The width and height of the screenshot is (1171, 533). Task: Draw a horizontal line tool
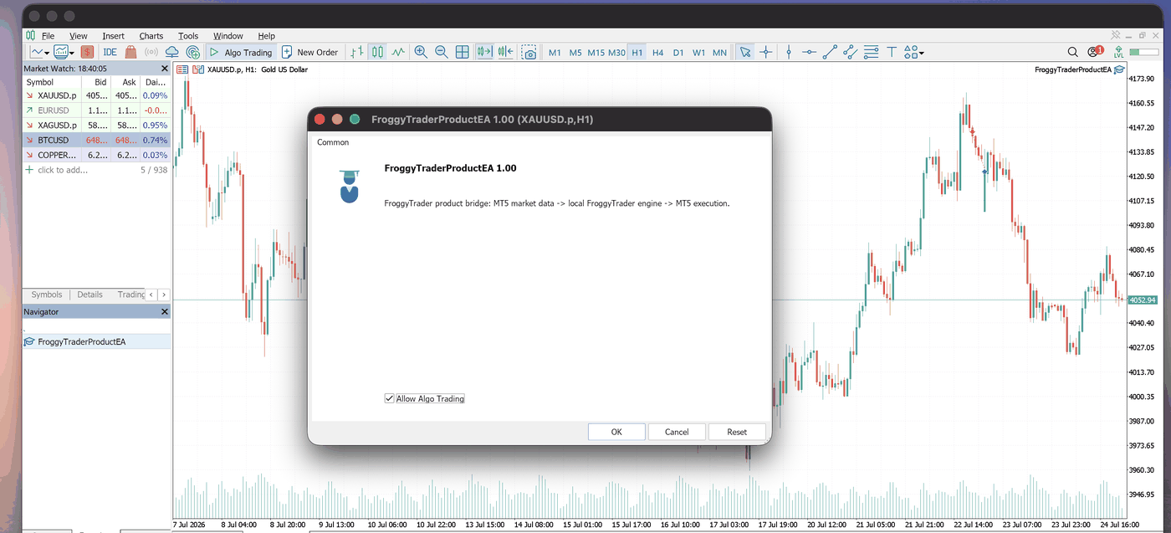[x=809, y=52]
